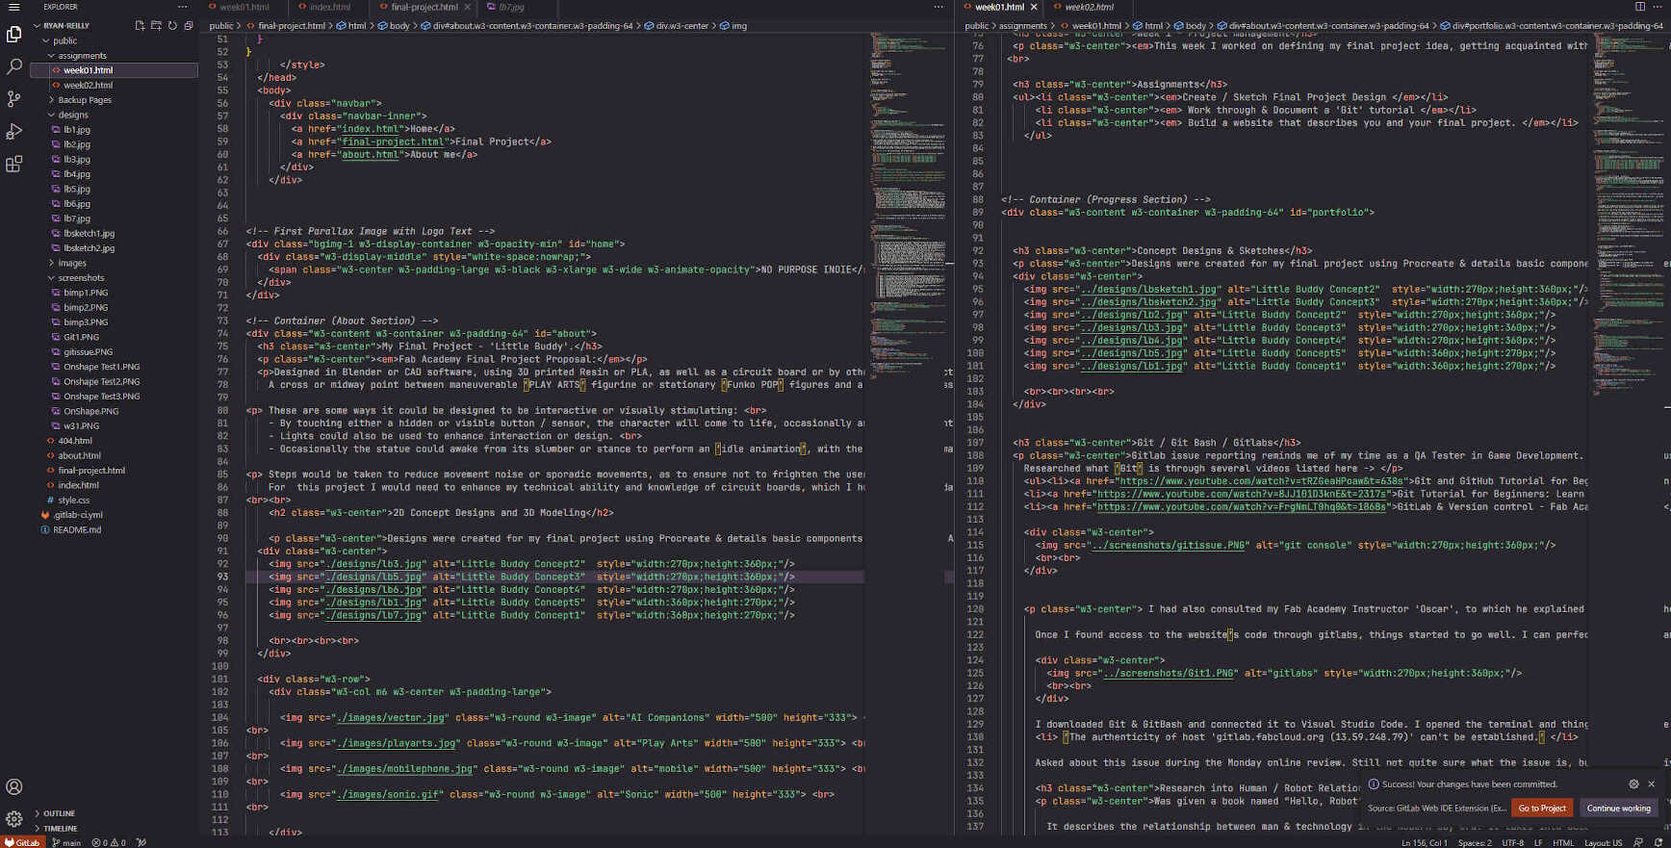1671x848 pixels.
Task: Open the Run and Debug view
Action: point(13,131)
